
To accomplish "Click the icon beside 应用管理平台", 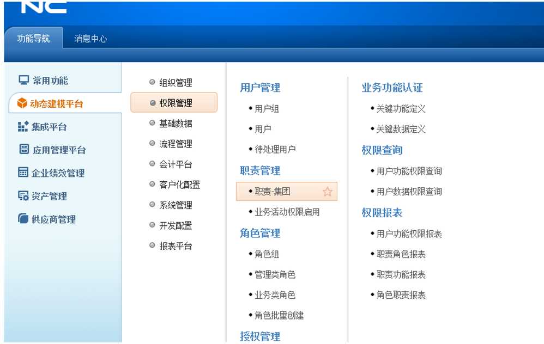I will [x=24, y=149].
